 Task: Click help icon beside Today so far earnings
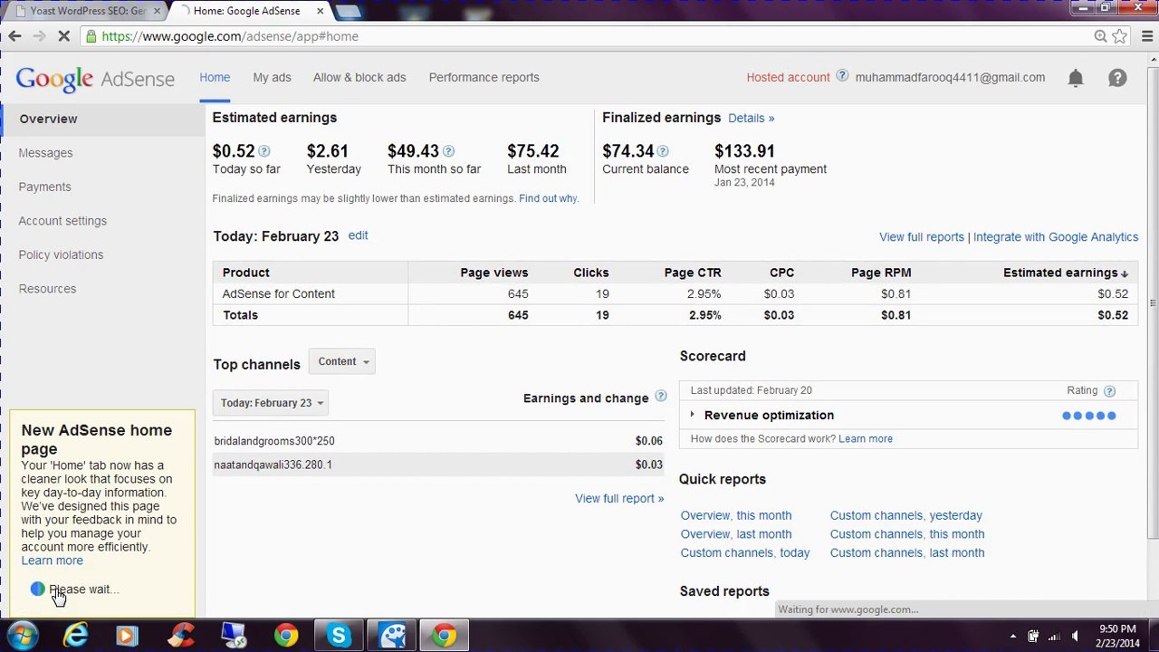[264, 151]
